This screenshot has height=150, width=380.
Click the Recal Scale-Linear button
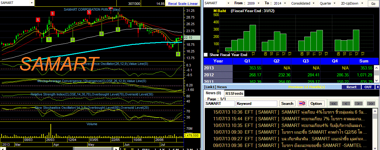pos(183,4)
